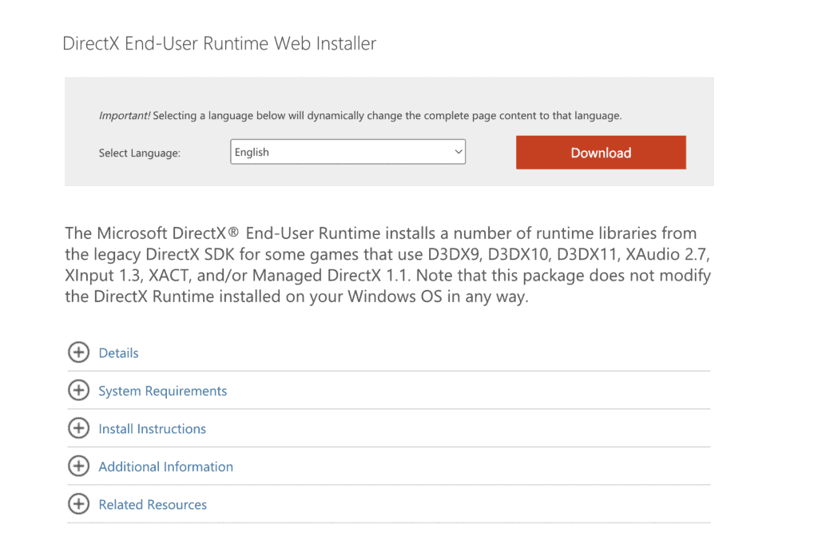
Task: Expand the Details plus icon
Action: point(78,352)
